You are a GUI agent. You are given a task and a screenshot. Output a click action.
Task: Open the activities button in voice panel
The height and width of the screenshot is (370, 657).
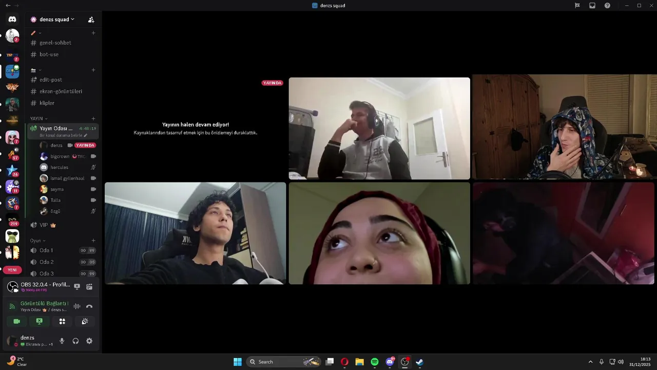pos(62,321)
